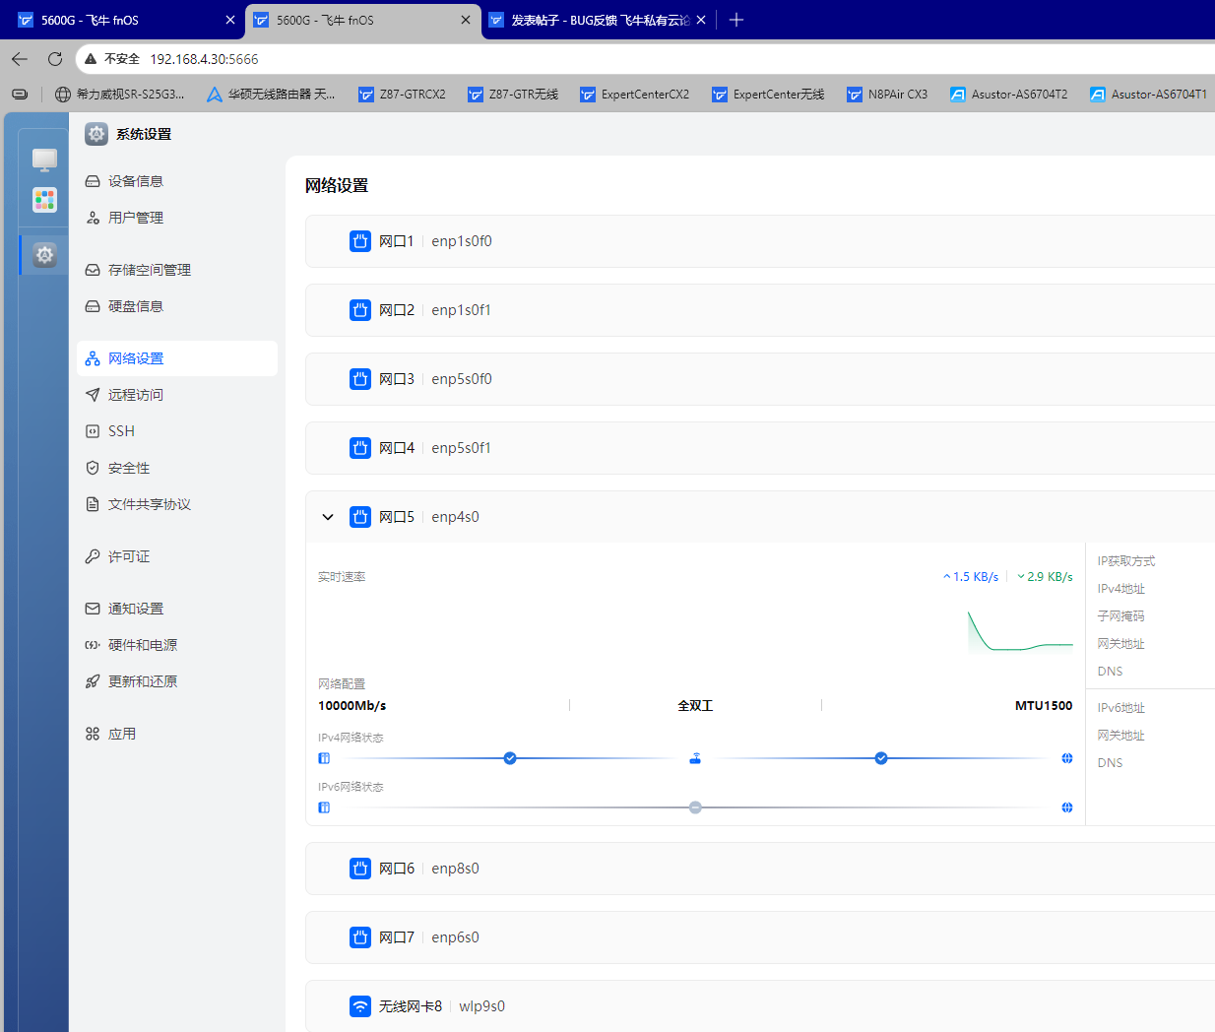Click the IPv6 status line middle node

tap(695, 807)
